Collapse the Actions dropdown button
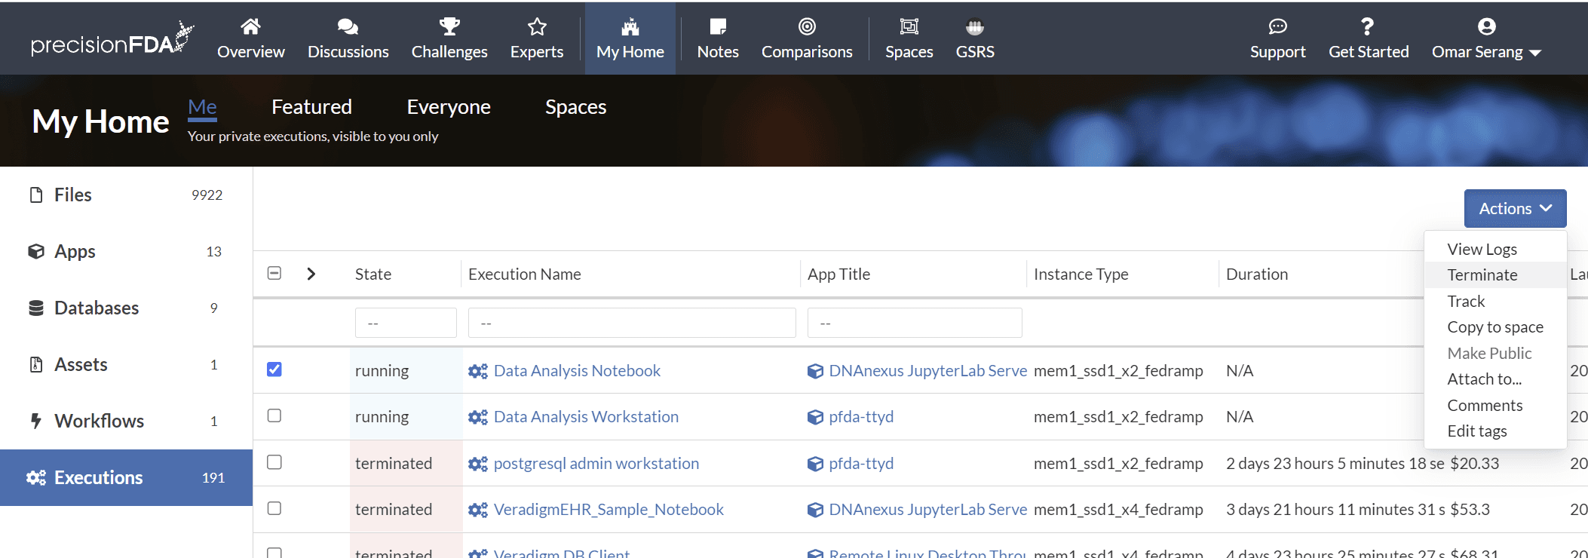Image resolution: width=1588 pixels, height=558 pixels. tap(1515, 209)
